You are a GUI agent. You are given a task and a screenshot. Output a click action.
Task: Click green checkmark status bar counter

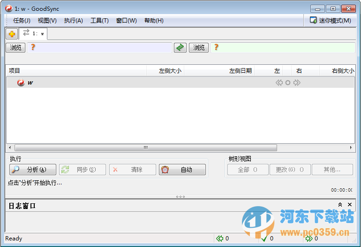268,239
